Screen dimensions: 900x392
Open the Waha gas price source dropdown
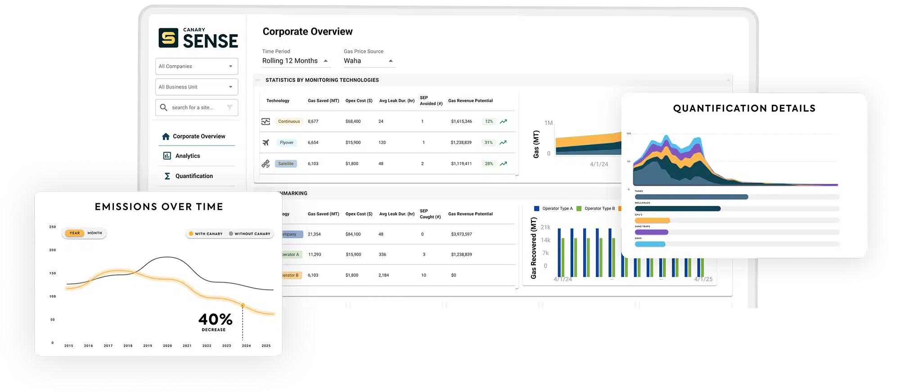coord(369,61)
